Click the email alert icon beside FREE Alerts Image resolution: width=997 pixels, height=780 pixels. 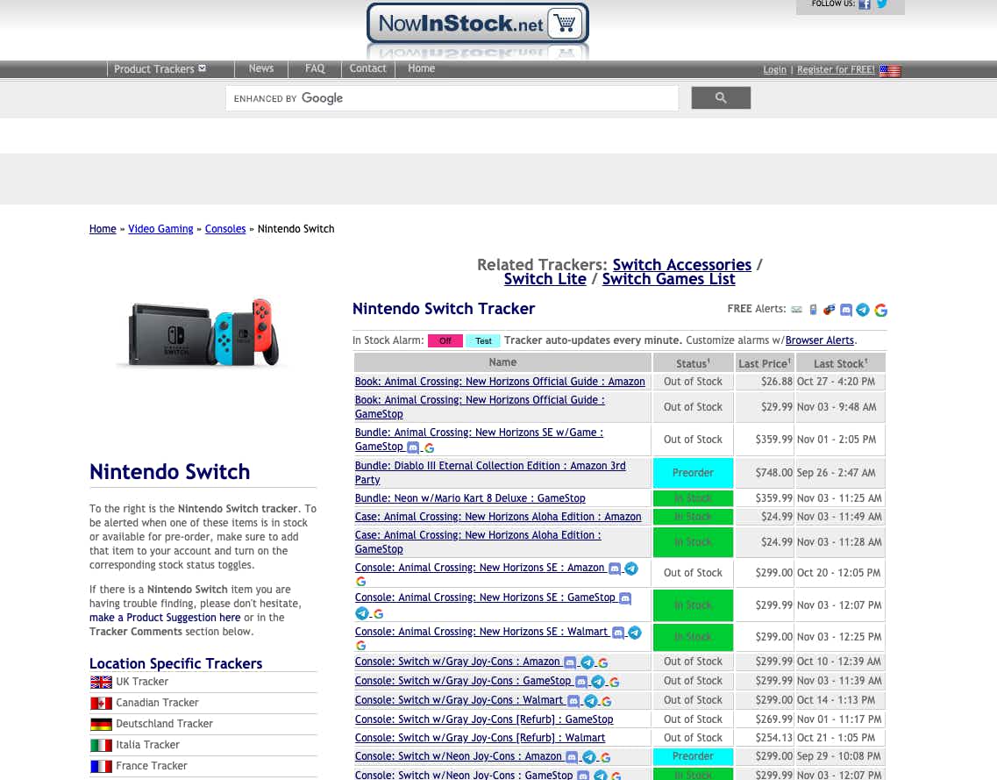796,310
